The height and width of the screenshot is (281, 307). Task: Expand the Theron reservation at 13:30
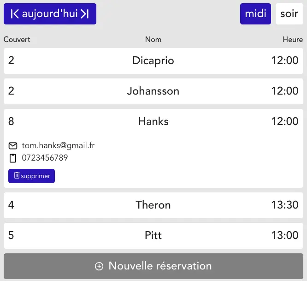[153, 205]
